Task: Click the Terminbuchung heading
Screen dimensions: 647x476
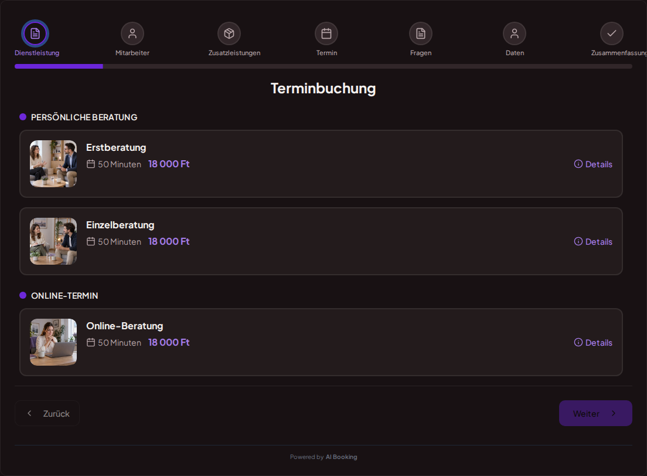Action: [x=323, y=89]
